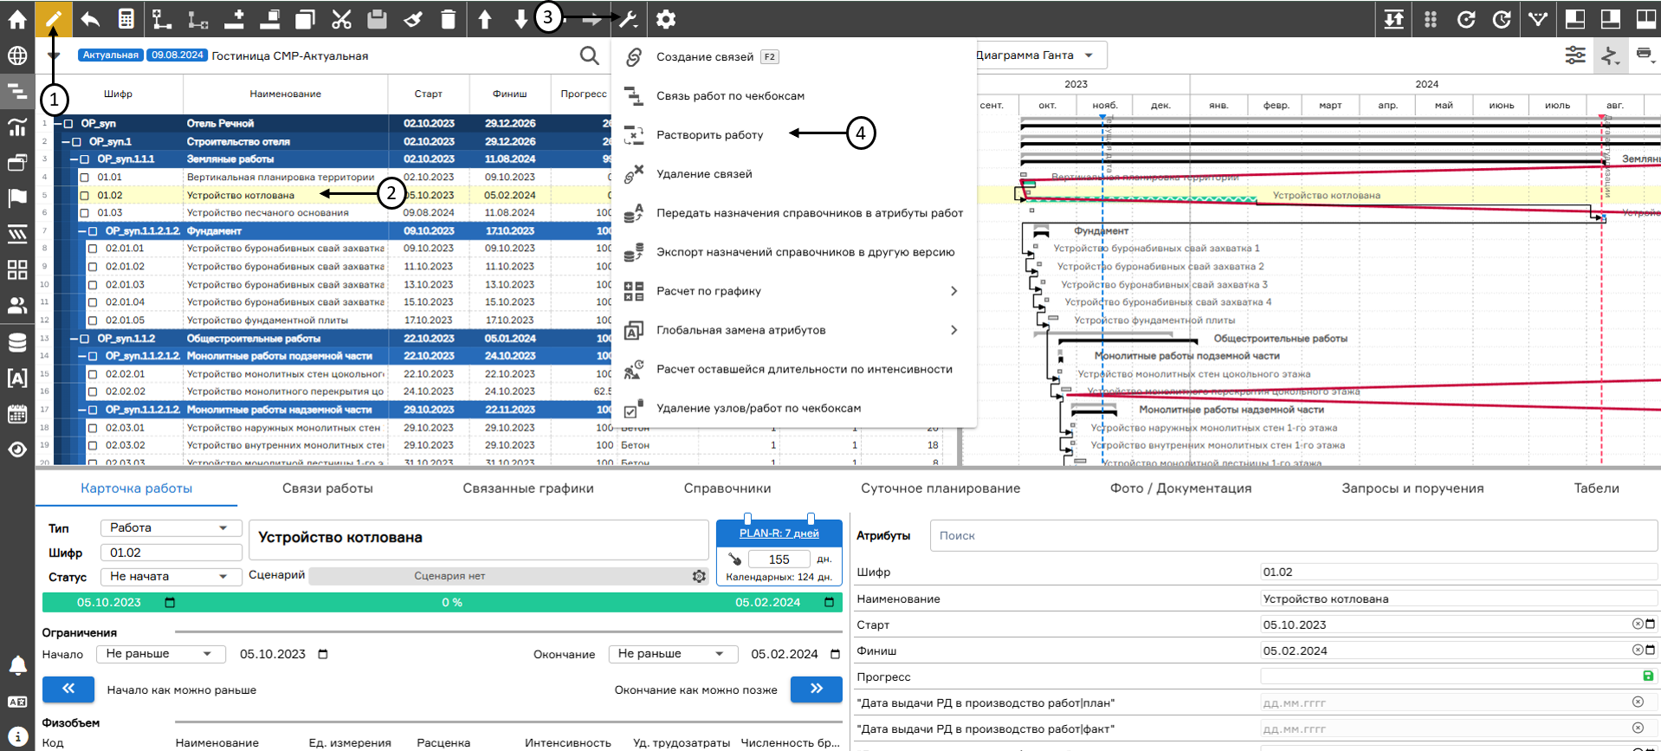Click the Шифр field with 01.02
The width and height of the screenshot is (1661, 751).
(x=171, y=553)
